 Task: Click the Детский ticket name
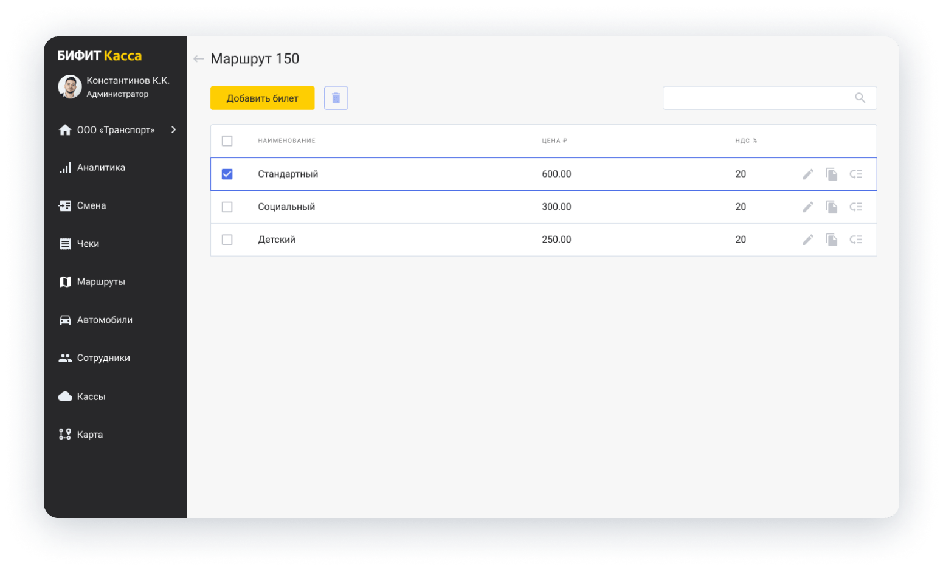click(x=277, y=240)
